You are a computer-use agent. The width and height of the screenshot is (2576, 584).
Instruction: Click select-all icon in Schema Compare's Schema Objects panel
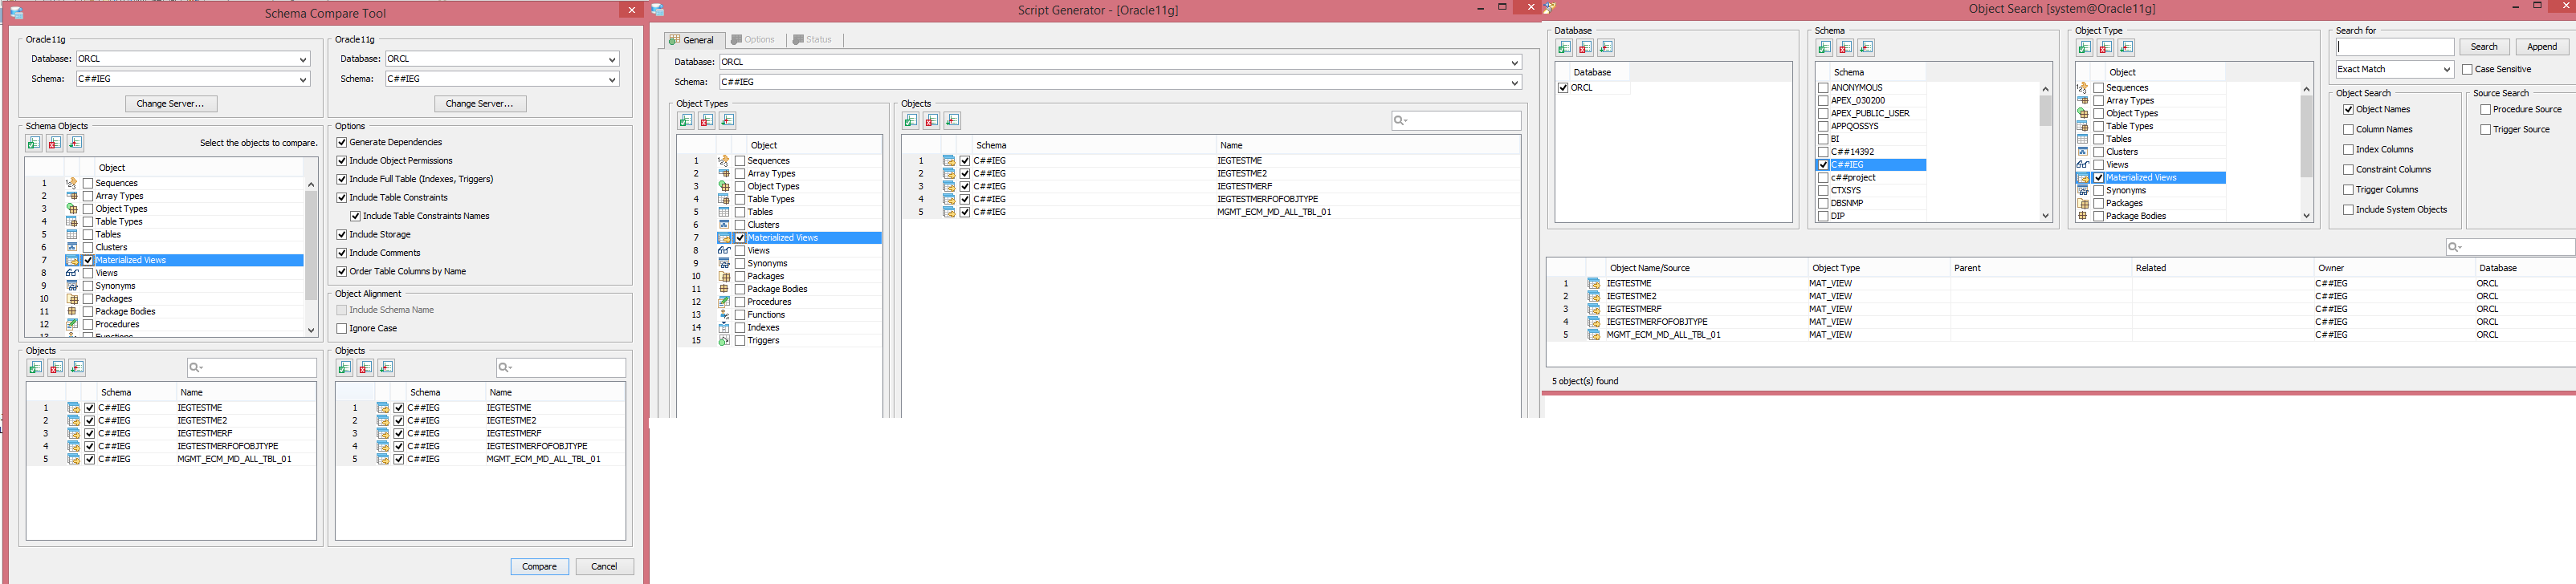34,144
